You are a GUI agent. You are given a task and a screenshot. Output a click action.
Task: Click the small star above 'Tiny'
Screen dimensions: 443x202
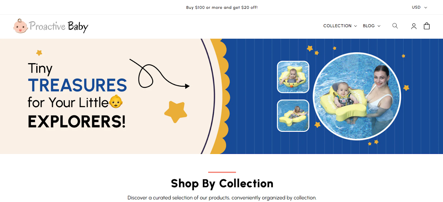pos(39,52)
